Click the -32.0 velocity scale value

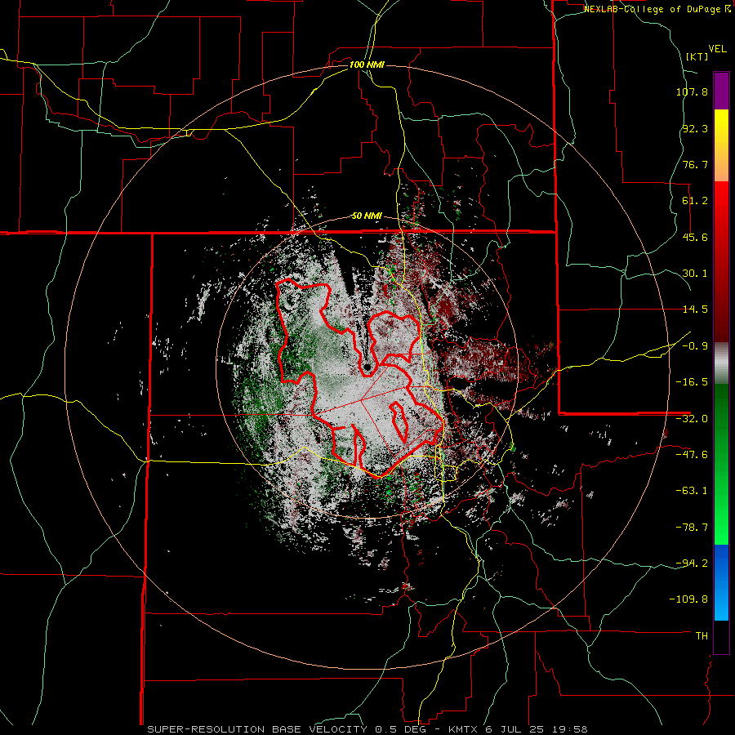coord(692,419)
